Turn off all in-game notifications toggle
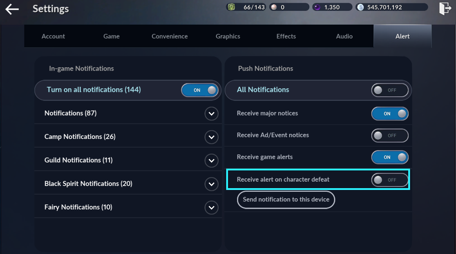 click(200, 90)
